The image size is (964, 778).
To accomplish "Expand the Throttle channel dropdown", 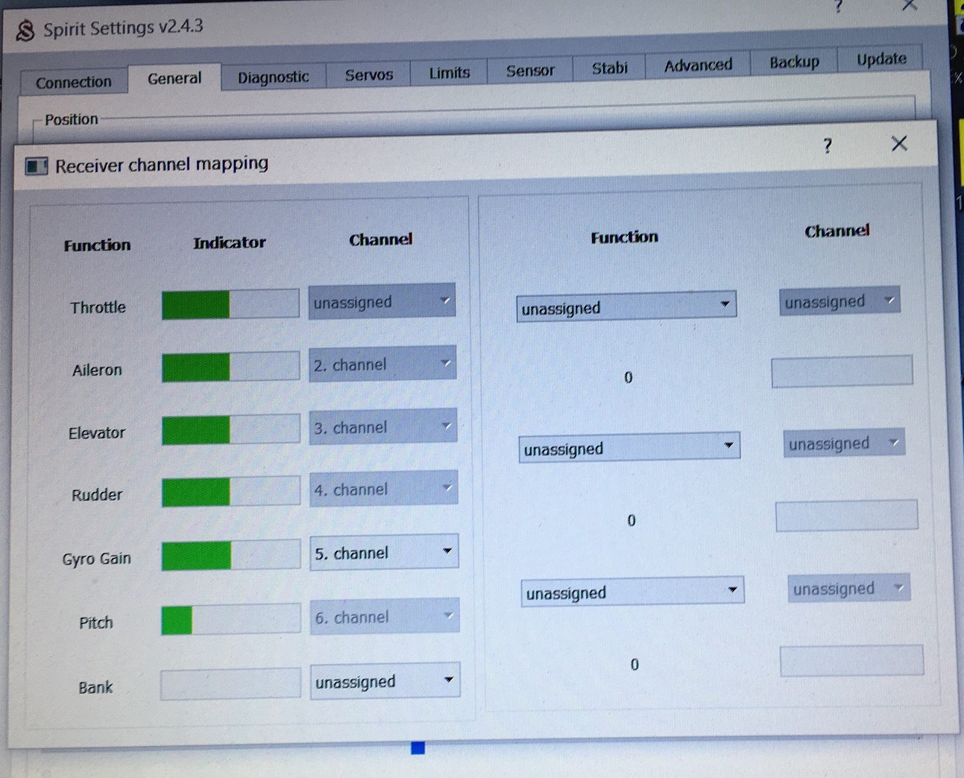I will coord(382,302).
